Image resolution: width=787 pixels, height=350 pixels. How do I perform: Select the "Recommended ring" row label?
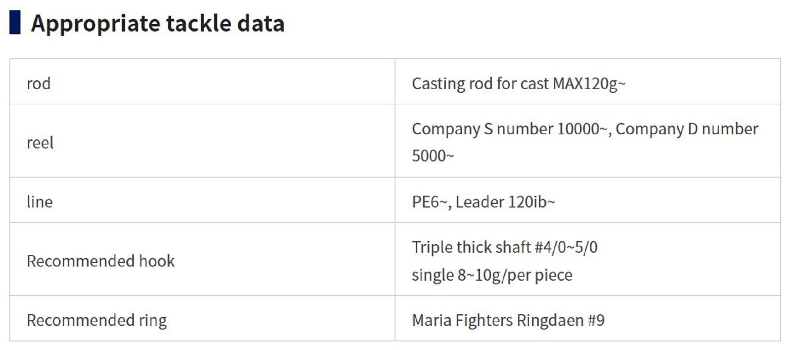(96, 320)
